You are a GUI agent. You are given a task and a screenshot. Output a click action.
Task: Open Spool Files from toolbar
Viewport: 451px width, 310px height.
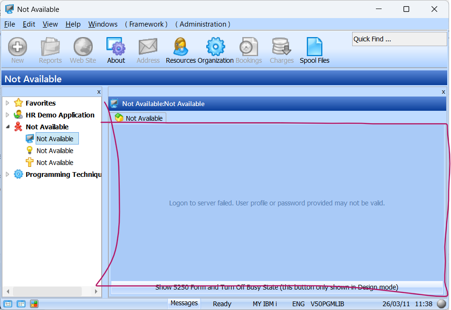[x=314, y=47]
